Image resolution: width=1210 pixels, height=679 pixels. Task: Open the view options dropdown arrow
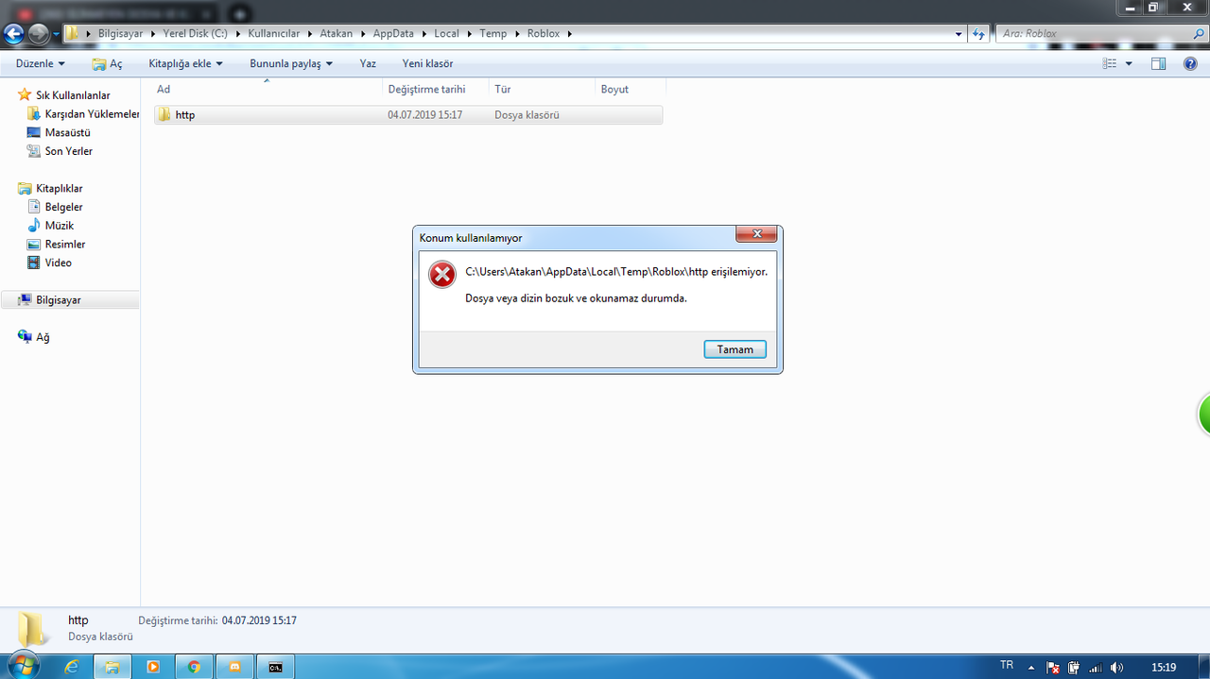point(1129,63)
